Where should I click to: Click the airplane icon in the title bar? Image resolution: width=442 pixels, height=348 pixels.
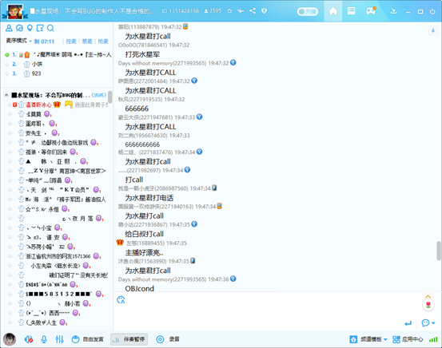(x=241, y=11)
